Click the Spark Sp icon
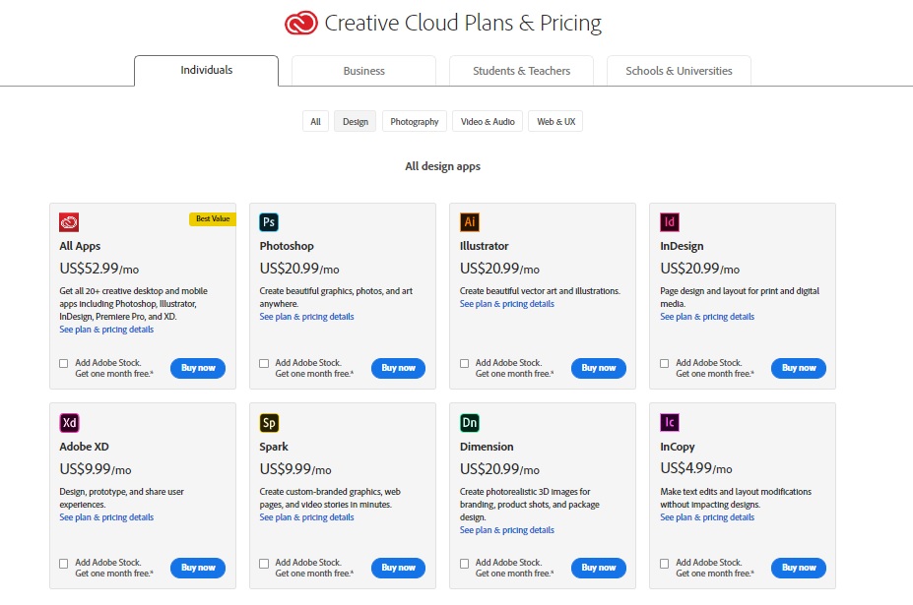This screenshot has height=605, width=913. [x=269, y=423]
